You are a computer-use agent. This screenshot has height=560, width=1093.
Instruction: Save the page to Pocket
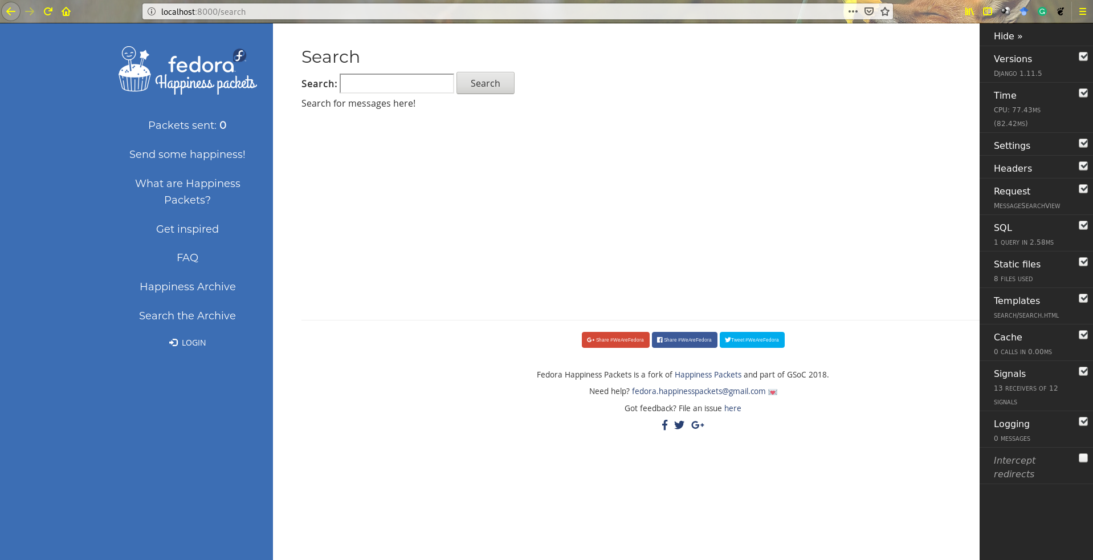pyautogui.click(x=869, y=11)
